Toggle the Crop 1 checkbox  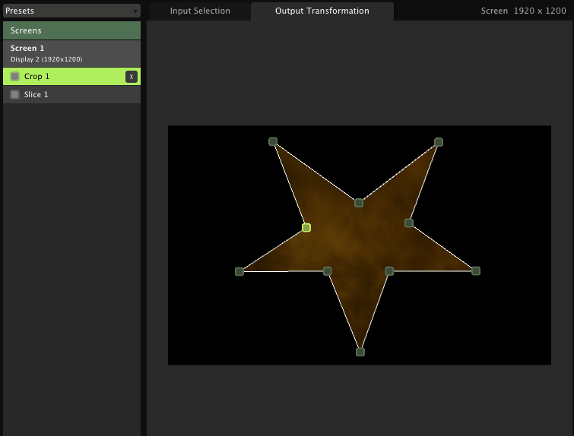[15, 77]
